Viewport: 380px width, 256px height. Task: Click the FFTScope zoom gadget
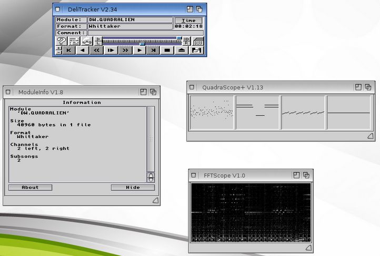click(296, 175)
